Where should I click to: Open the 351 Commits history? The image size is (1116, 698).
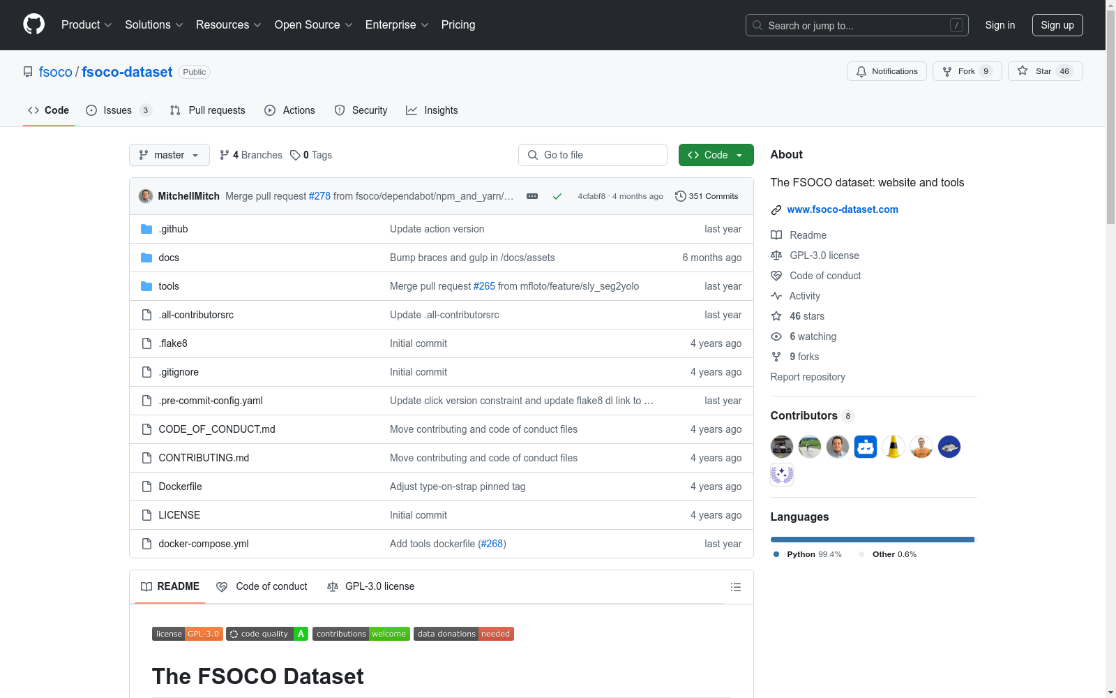pyautogui.click(x=707, y=196)
